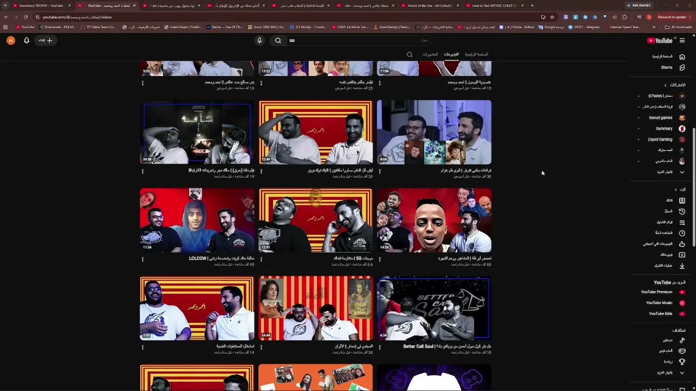696x391 pixels.
Task: Bookmark this page with the star icon
Action: (552, 17)
